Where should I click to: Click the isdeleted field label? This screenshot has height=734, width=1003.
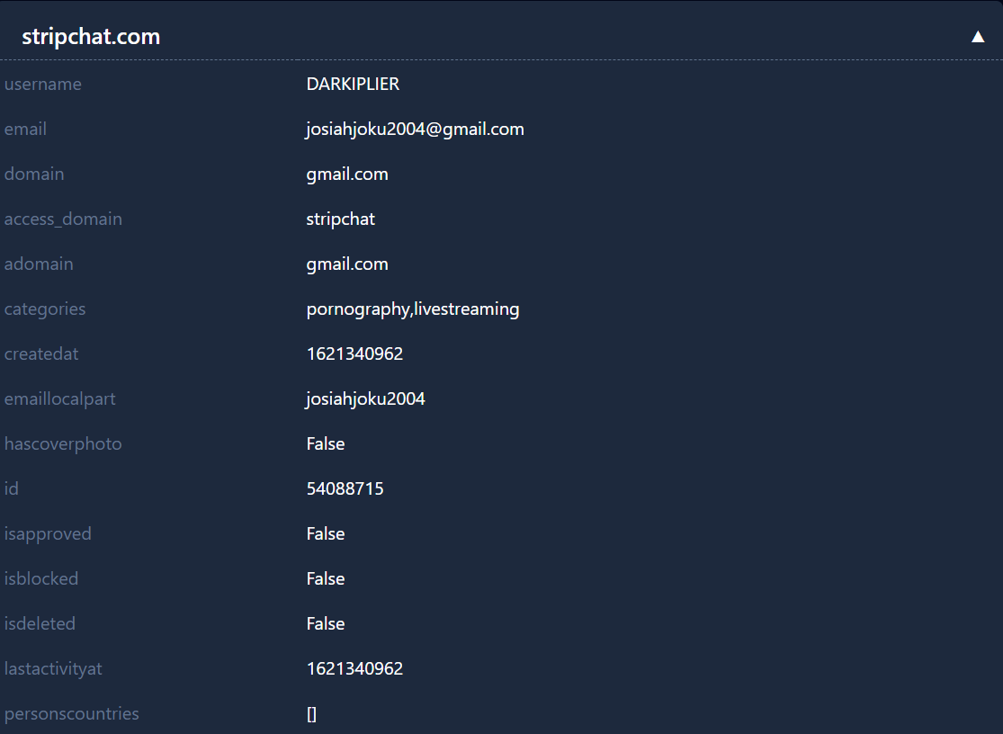40,624
